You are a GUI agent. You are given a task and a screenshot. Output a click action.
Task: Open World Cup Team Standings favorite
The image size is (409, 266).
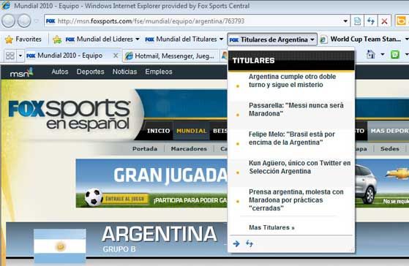[x=361, y=39]
